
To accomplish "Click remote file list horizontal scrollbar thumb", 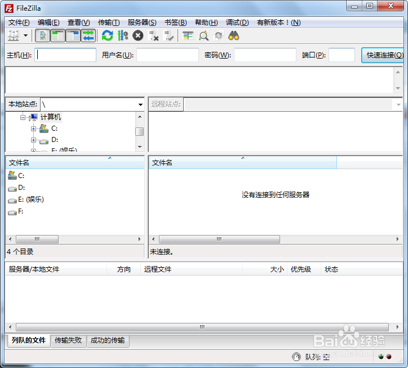I will 219,239.
